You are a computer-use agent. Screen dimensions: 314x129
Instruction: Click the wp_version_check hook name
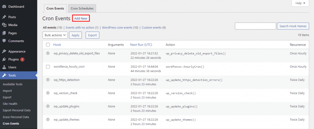click(66, 93)
